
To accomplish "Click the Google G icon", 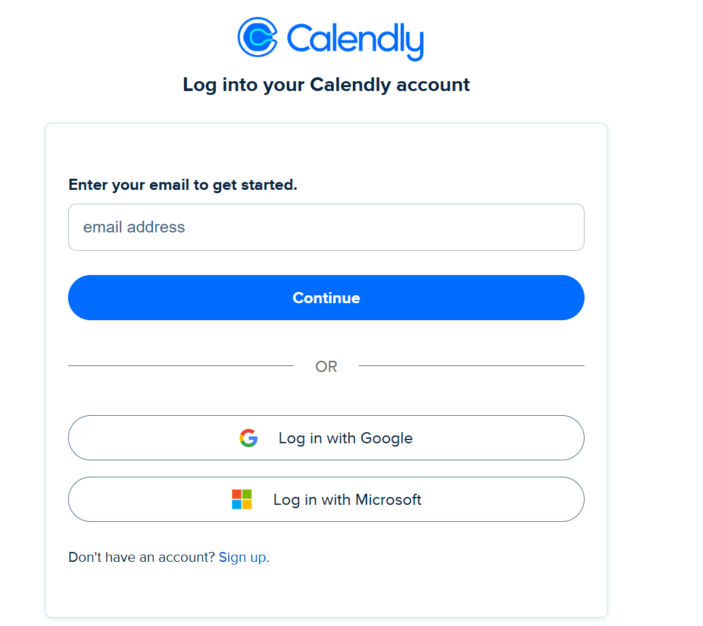I will pyautogui.click(x=248, y=438).
